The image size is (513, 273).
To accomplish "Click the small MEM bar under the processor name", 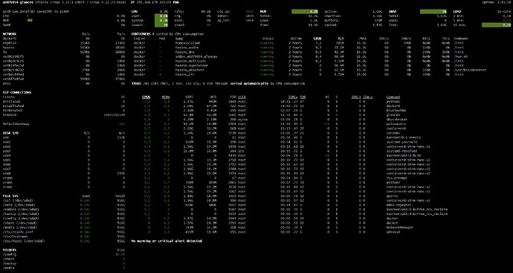I will (30, 20).
